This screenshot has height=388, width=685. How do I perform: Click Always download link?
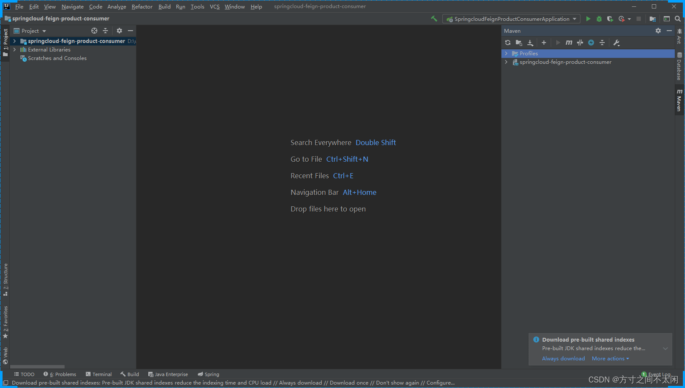click(563, 359)
